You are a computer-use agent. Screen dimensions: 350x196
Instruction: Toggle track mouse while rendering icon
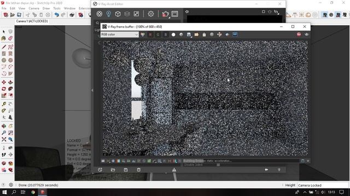[x=219, y=34]
